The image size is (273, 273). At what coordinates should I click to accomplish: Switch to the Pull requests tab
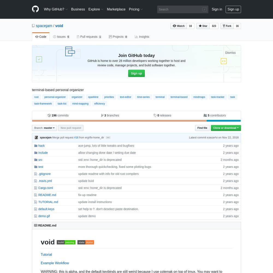89,37
